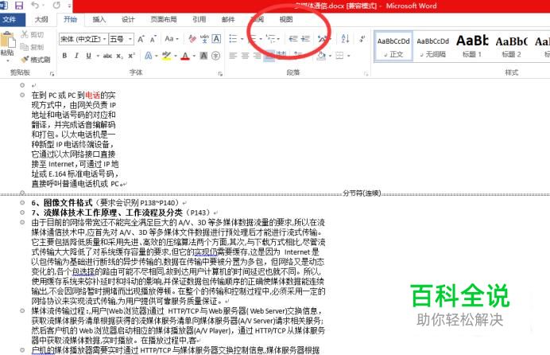The image size is (550, 355).
Task: Apply the 标题 1 Heading style
Action: click(472, 46)
